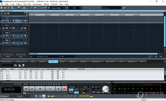This screenshot has width=166, height=101.
Task: Click the rainbow spectrum visualization icon
Action: [91, 96]
